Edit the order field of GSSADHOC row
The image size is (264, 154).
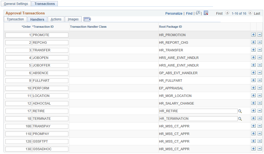[18, 149]
